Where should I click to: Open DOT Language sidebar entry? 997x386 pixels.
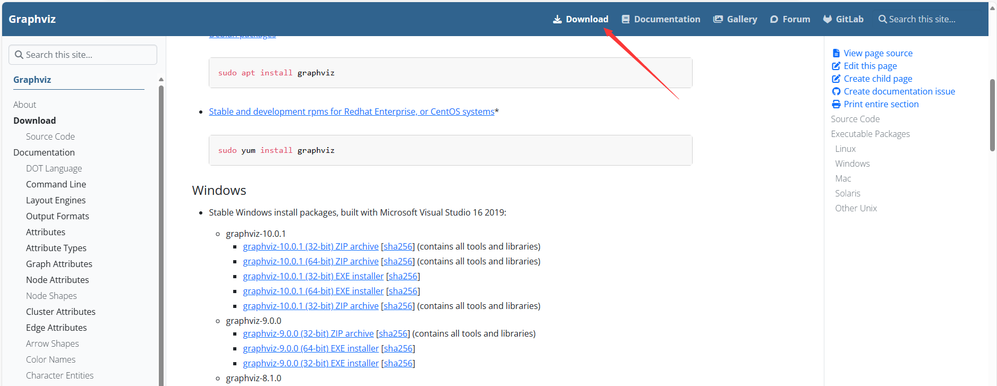pyautogui.click(x=54, y=168)
